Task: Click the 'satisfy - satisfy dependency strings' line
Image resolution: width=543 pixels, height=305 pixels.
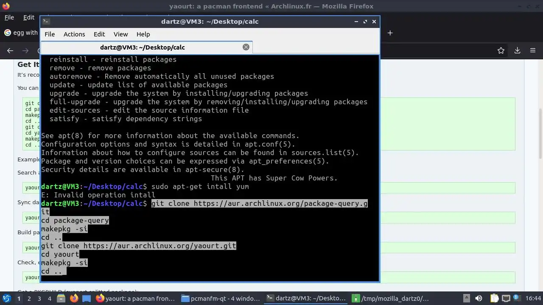Action: (x=126, y=119)
